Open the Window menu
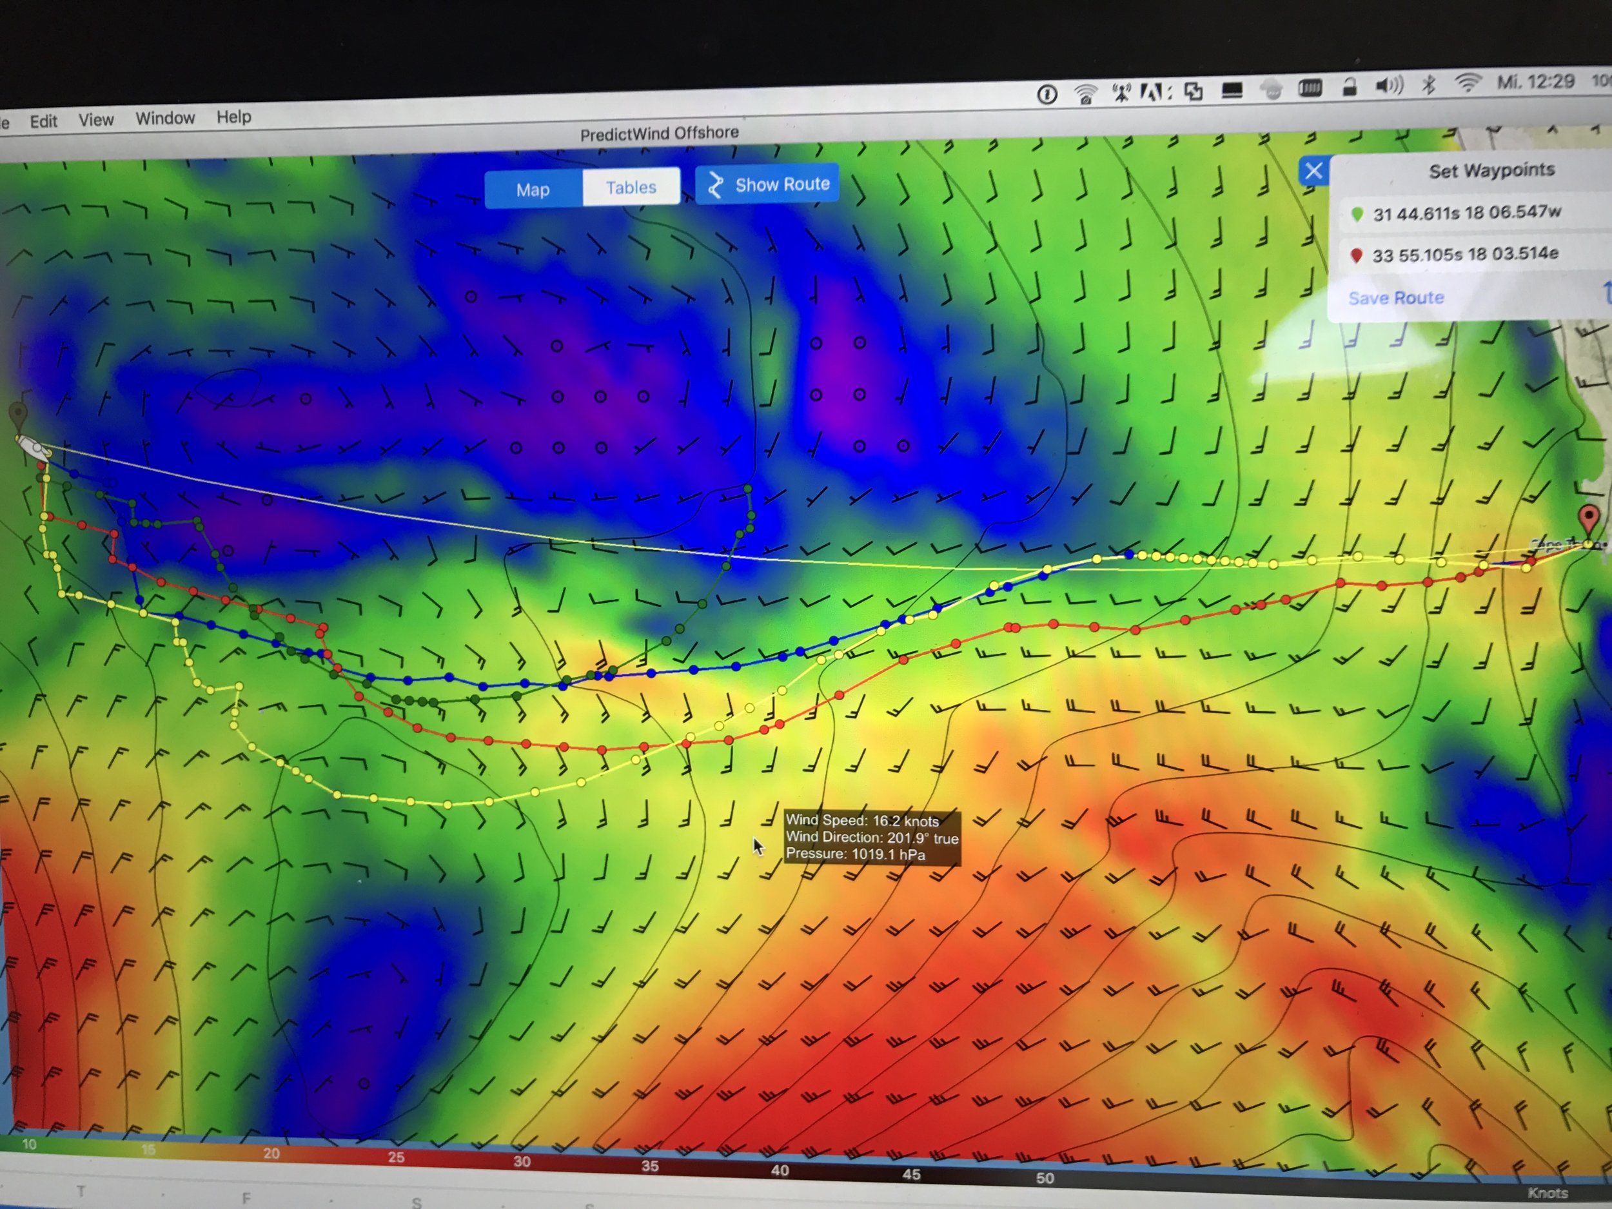 point(164,118)
